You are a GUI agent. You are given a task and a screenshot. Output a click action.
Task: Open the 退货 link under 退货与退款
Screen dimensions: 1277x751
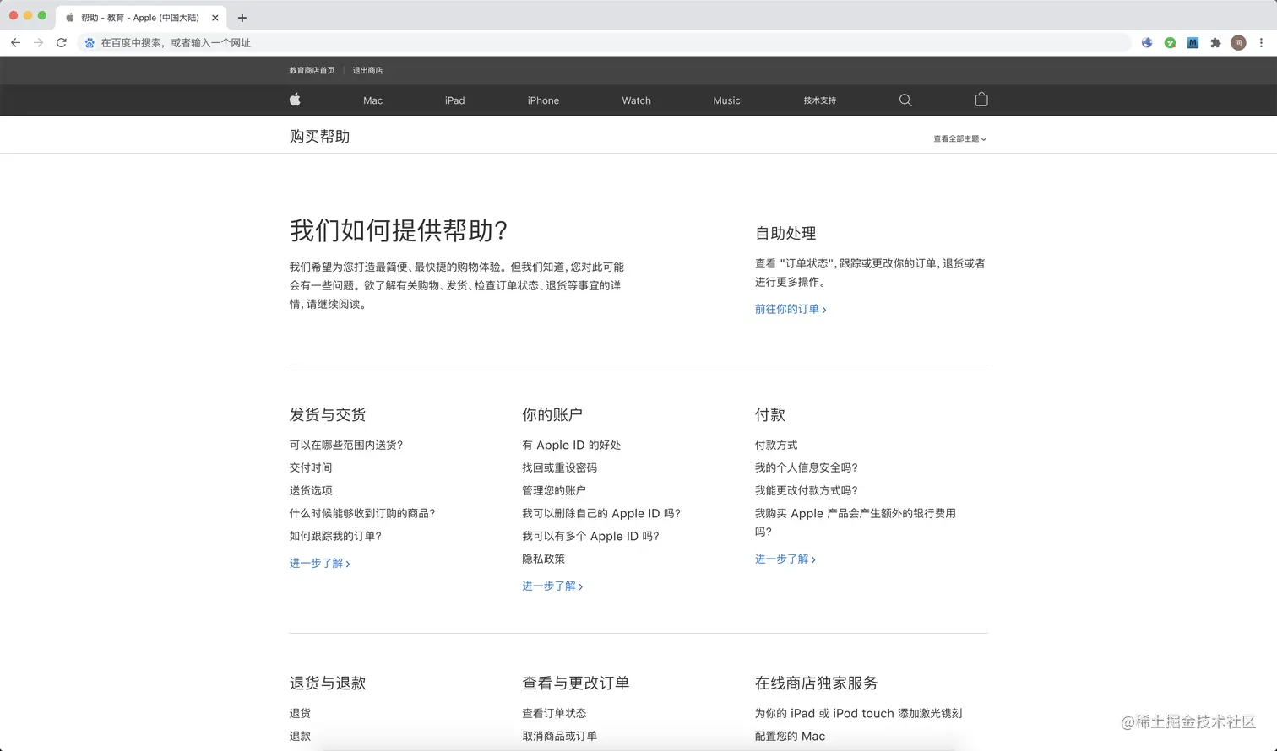(x=300, y=714)
